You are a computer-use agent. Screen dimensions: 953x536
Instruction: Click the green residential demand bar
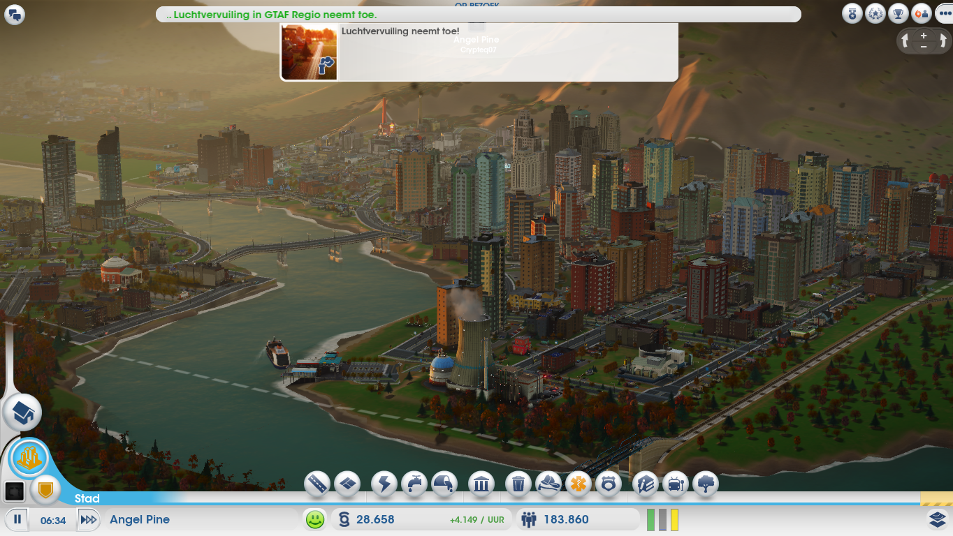tap(650, 519)
